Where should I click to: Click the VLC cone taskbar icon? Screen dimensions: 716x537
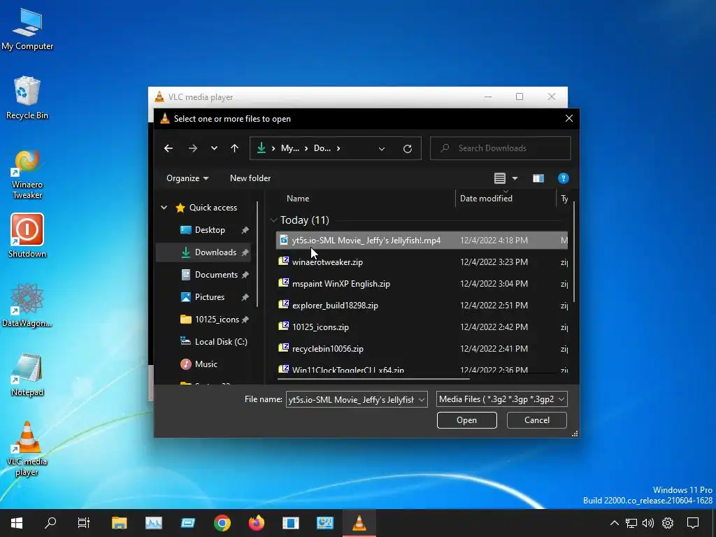(359, 523)
